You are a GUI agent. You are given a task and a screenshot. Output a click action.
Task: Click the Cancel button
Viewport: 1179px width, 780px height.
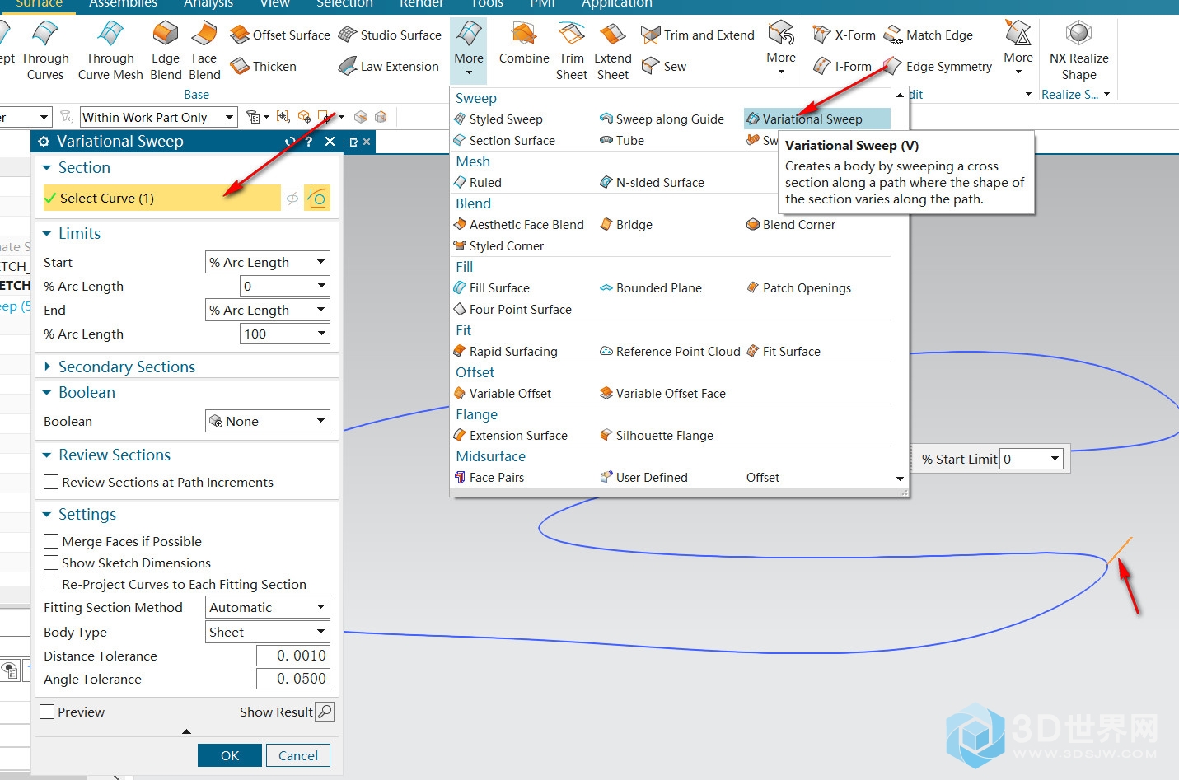298,755
